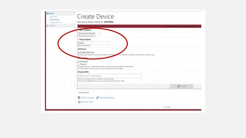This screenshot has height=138, width=246.
Task: Select the Personal ownership radio button
Action: pyautogui.click(x=79, y=62)
